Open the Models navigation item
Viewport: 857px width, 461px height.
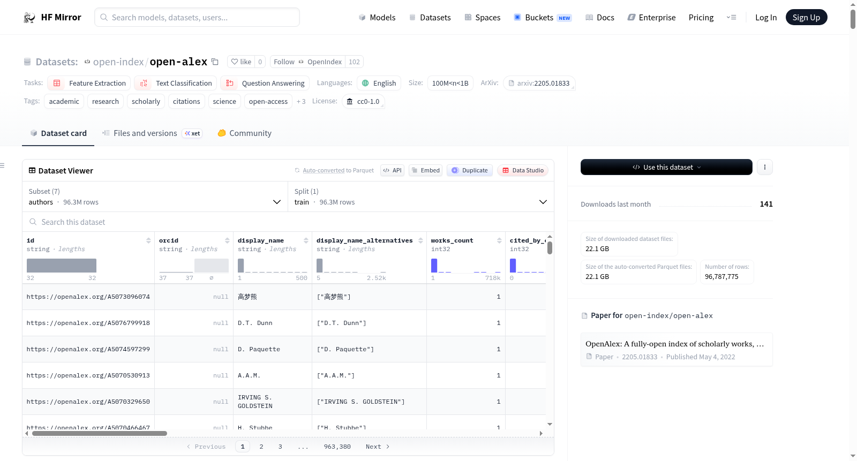[377, 18]
